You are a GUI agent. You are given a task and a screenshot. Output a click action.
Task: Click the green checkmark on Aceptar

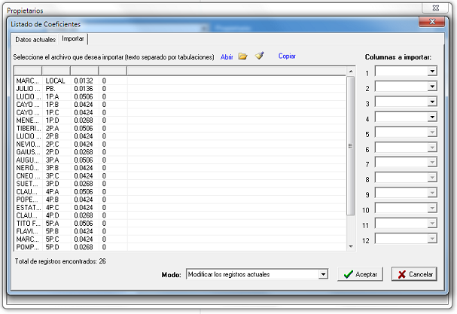click(x=347, y=275)
